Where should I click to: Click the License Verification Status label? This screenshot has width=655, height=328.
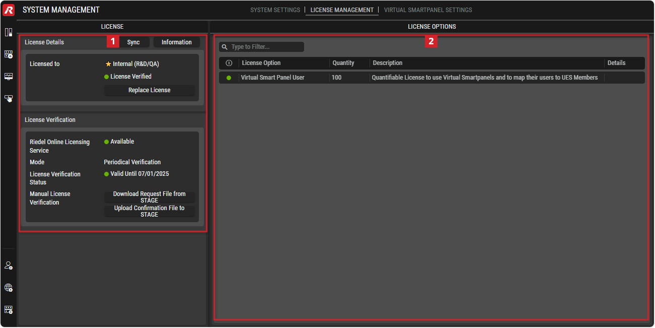55,178
